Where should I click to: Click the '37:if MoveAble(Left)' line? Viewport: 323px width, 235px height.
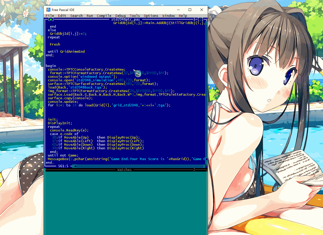pos(98,141)
